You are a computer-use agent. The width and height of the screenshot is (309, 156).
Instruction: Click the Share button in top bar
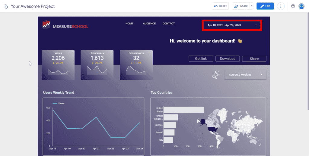[241, 6]
